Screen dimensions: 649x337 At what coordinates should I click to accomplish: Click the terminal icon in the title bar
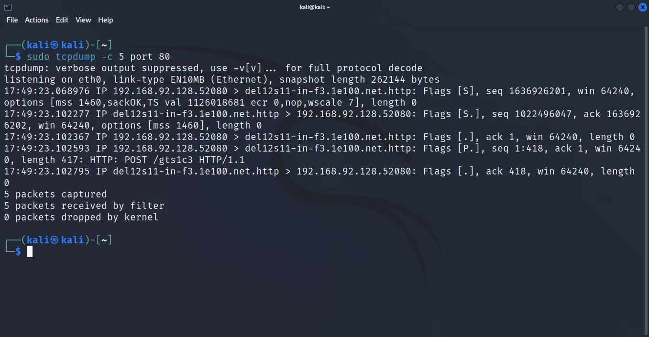[x=8, y=7]
